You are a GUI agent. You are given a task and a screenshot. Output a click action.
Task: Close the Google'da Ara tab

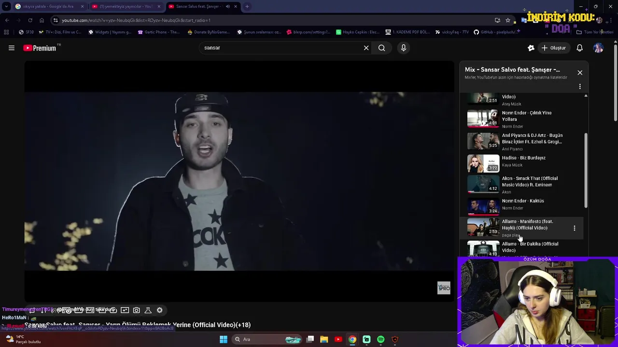click(82, 6)
